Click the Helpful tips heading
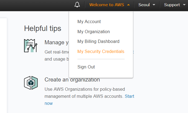 click(x=43, y=29)
